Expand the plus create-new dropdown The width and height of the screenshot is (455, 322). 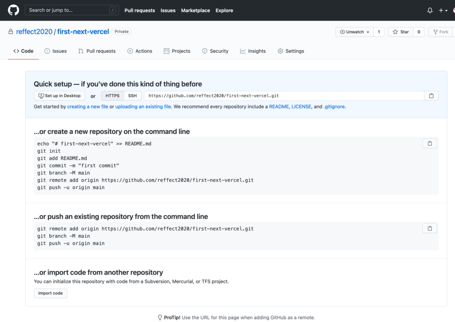tap(440, 10)
